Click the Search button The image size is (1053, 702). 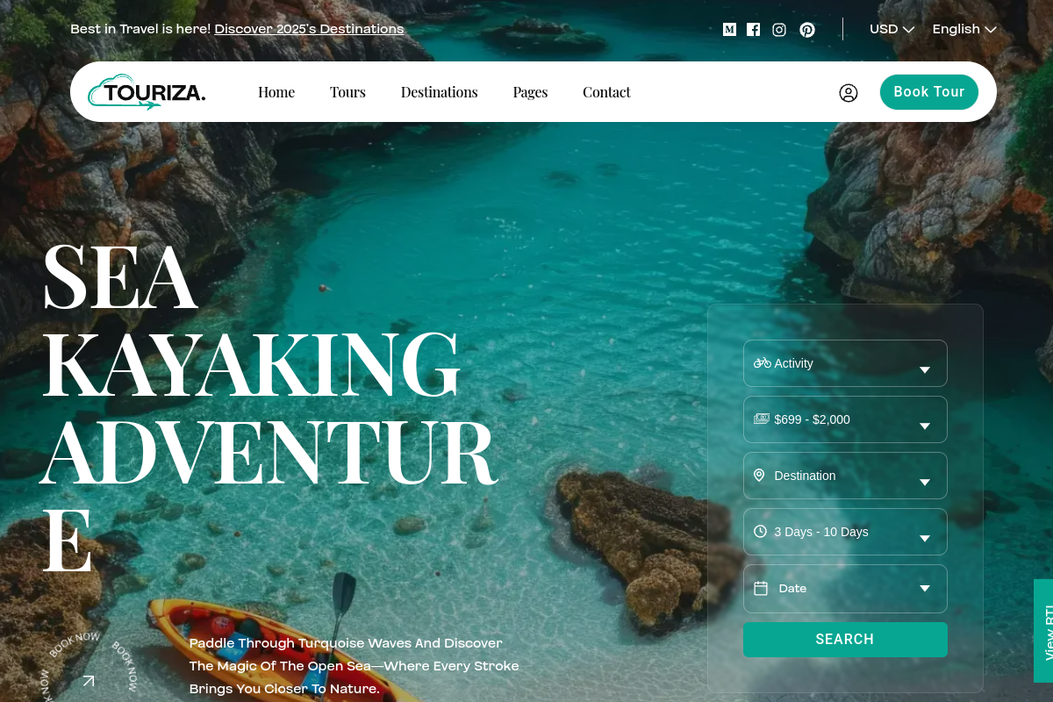(845, 640)
